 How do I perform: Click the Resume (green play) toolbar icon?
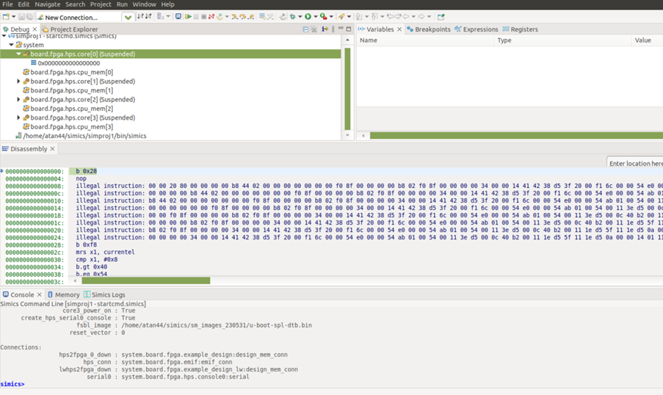click(188, 16)
